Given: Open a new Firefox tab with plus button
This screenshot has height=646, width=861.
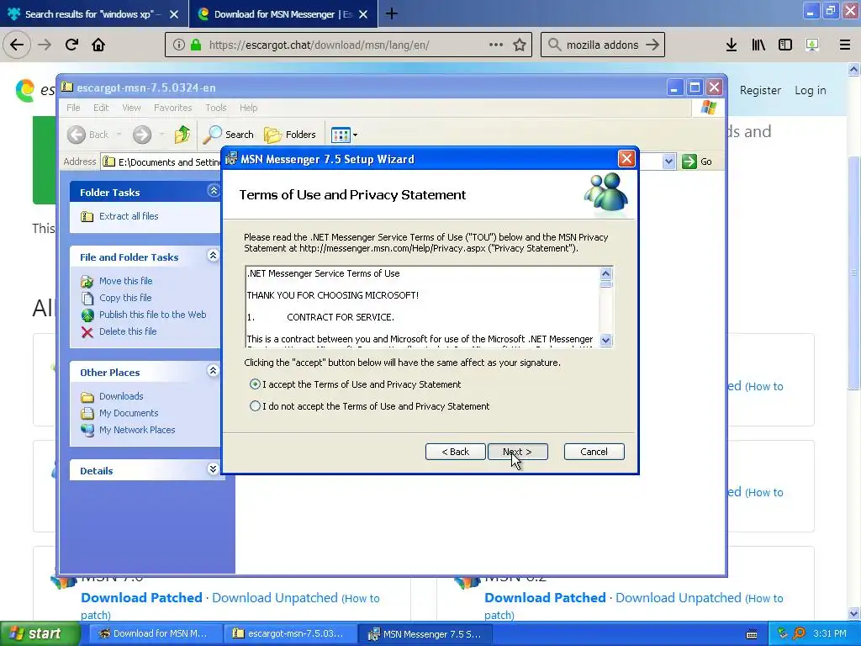Looking at the screenshot, I should 392,13.
